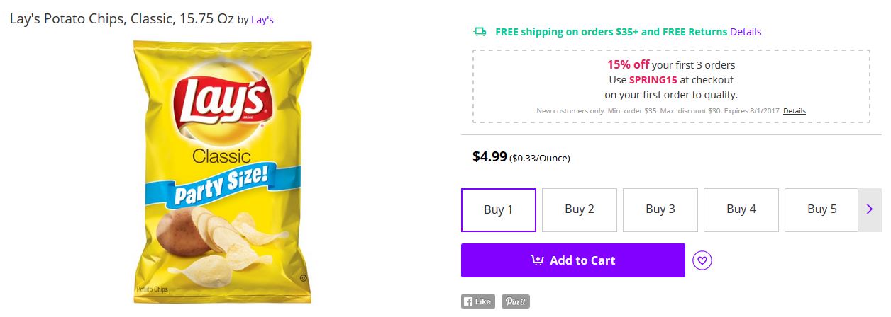891x317 pixels.
Task: Select the Buy 1 quantity option
Action: point(498,209)
